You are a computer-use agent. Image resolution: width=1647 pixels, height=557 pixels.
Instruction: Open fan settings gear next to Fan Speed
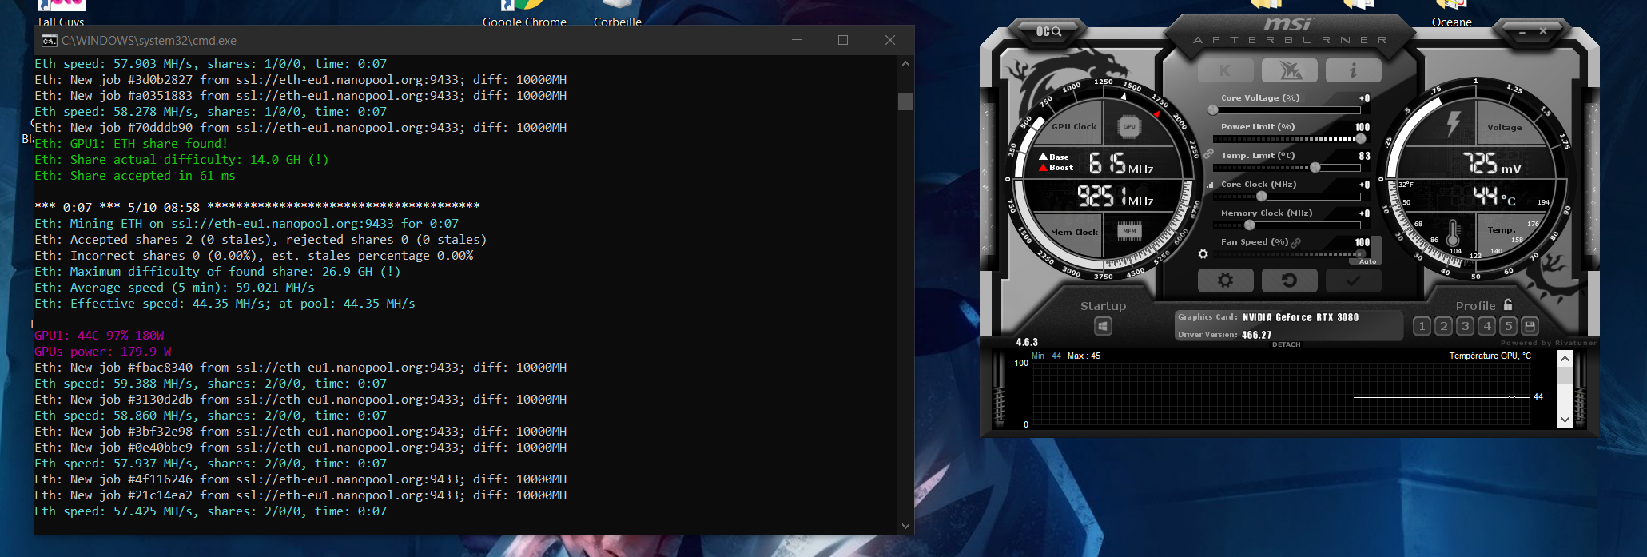pos(1203,254)
